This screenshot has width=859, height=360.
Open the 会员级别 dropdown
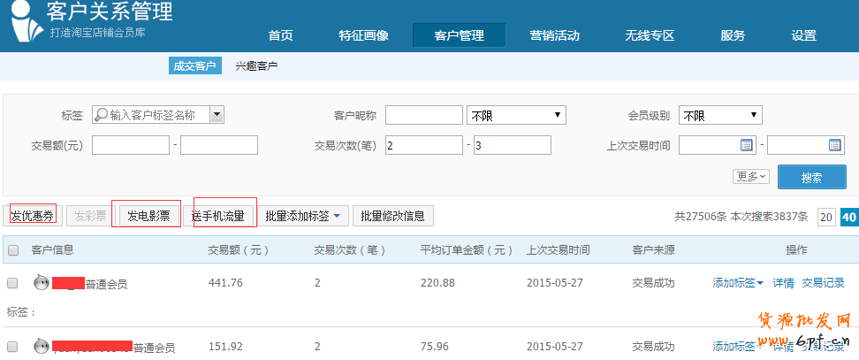tap(720, 115)
